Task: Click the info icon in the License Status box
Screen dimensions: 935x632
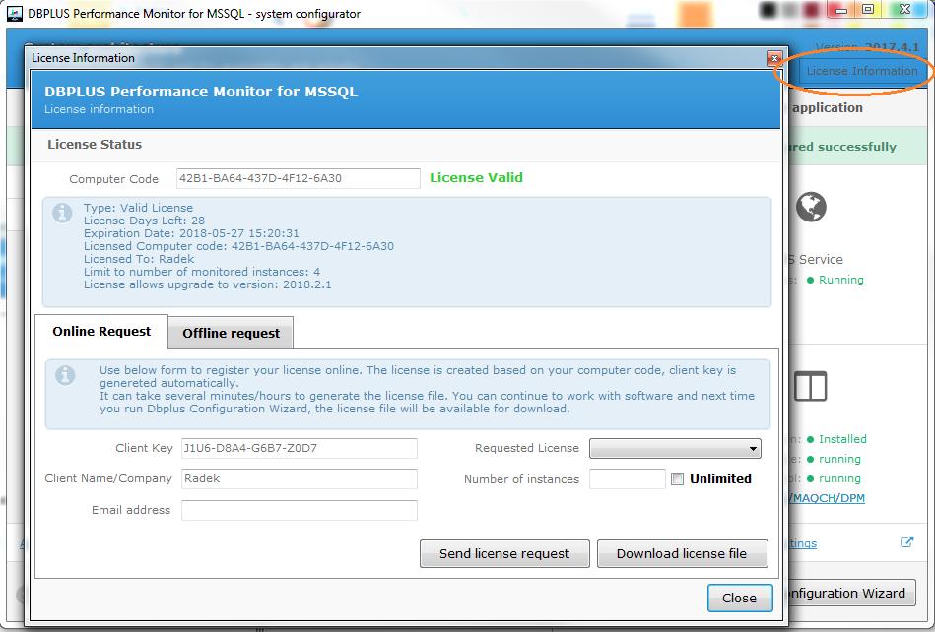Action: tap(63, 213)
